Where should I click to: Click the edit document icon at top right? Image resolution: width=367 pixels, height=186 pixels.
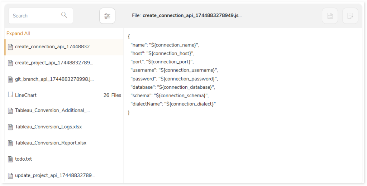point(350,16)
